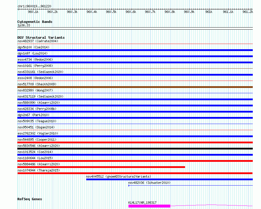Select the red nsv544895 (Cooper2011) bar
The height and width of the screenshot is (209, 261).
(135, 142)
